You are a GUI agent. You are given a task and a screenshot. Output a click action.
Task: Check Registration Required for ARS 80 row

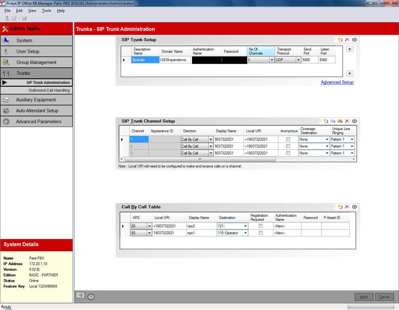(261, 226)
